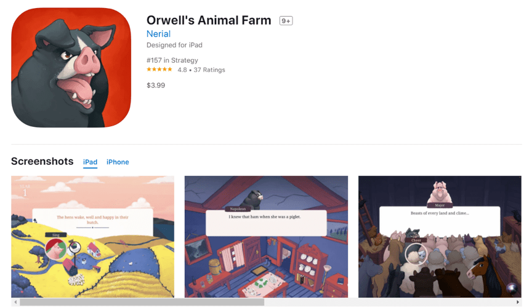Open the Nerial developer link
Viewport: 532px width, 307px height.
pos(158,34)
